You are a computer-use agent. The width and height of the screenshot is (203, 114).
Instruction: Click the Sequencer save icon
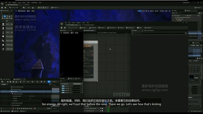click(x=8, y=82)
